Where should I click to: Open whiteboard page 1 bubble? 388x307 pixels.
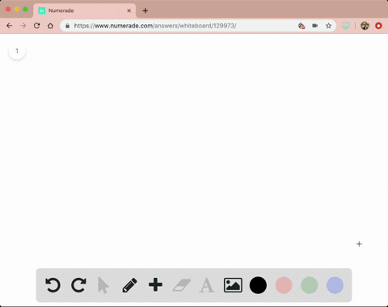[x=17, y=51]
